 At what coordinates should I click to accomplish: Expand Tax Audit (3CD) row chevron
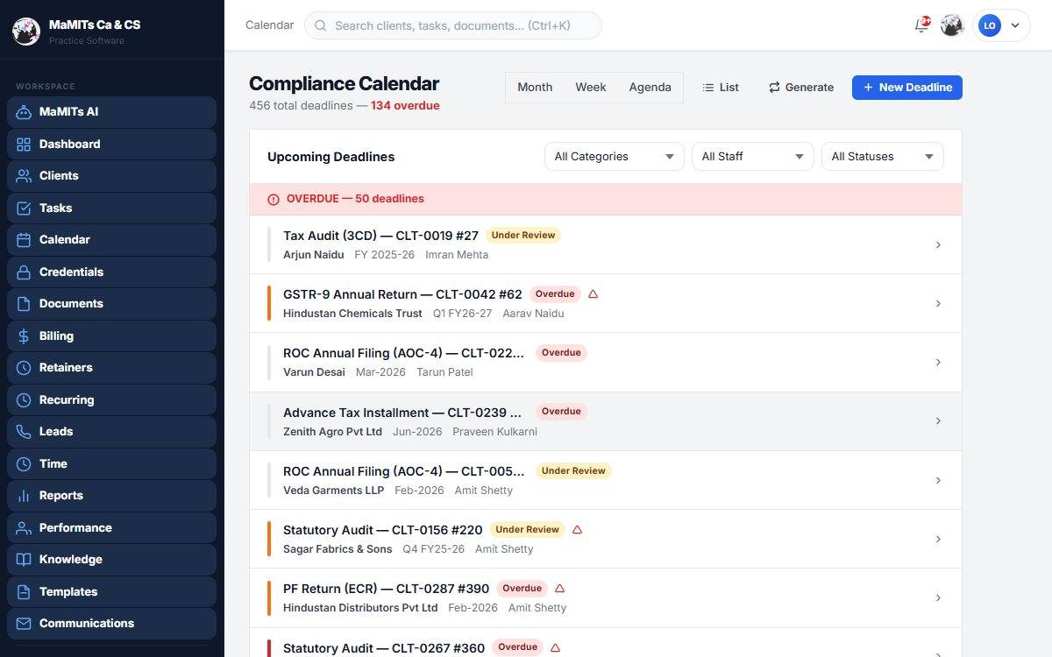coord(938,244)
